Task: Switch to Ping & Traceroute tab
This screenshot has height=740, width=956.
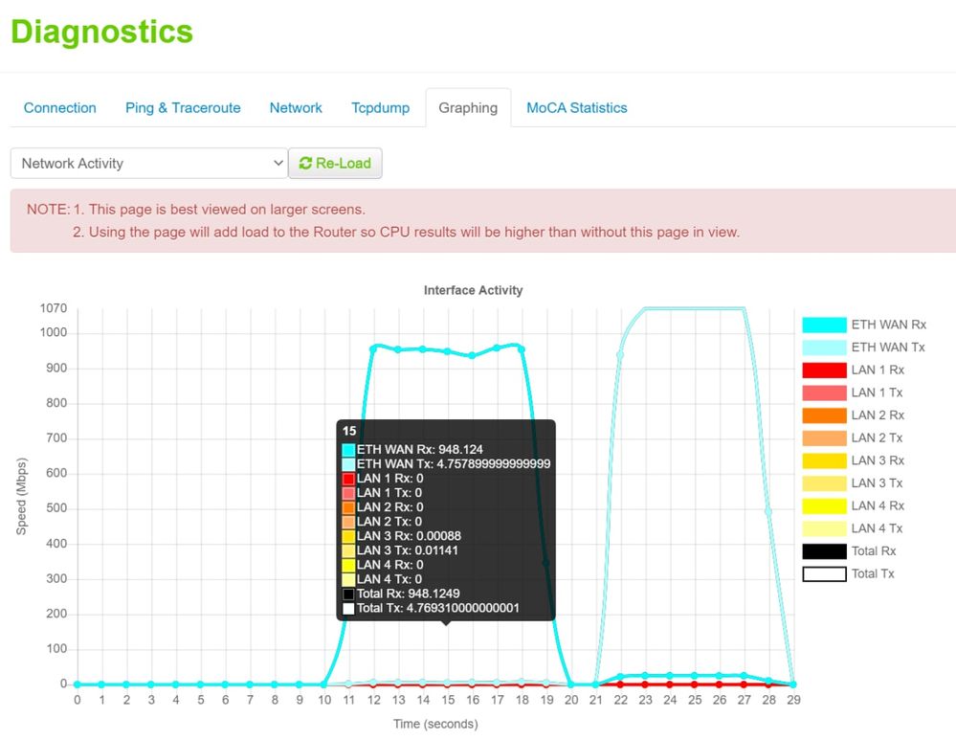Action: [183, 108]
